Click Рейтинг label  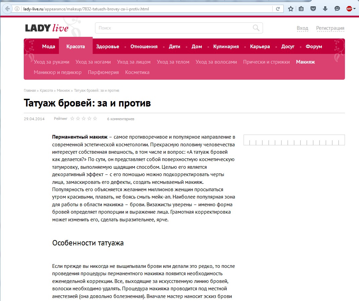[x=61, y=119]
